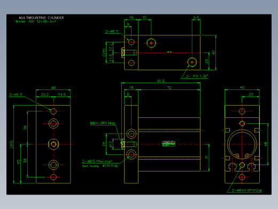The height and width of the screenshot is (209, 278).
Task: Click the 12.2 dimension text
Action: [111, 47]
